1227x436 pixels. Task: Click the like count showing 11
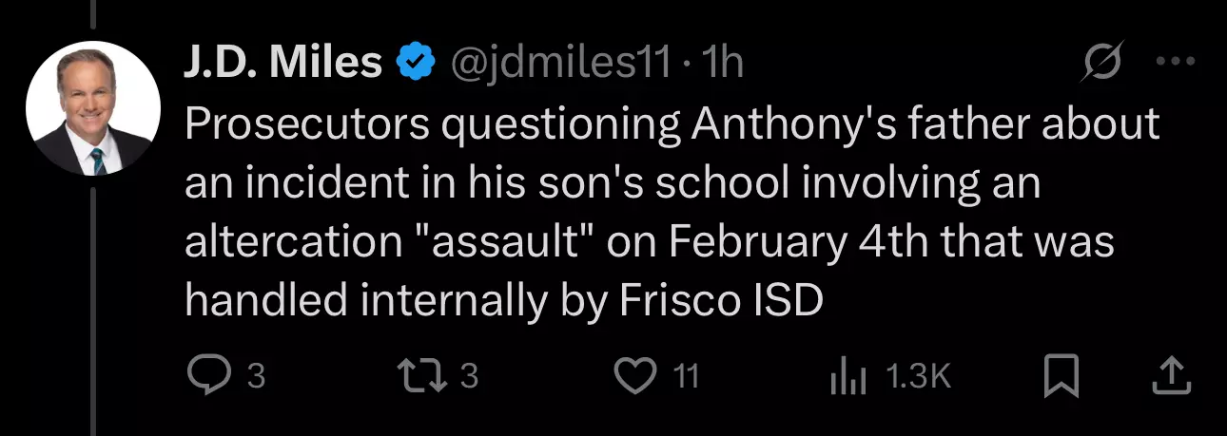pos(686,377)
